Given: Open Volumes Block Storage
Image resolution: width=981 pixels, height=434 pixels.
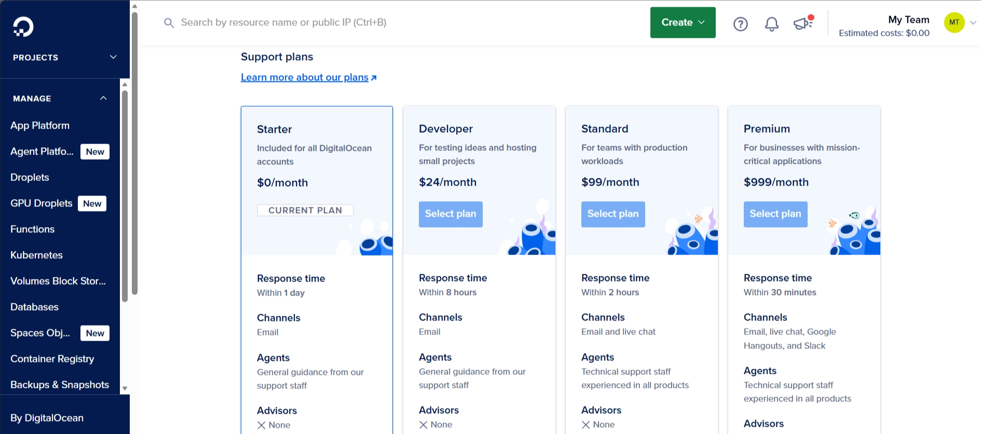Looking at the screenshot, I should [x=58, y=281].
